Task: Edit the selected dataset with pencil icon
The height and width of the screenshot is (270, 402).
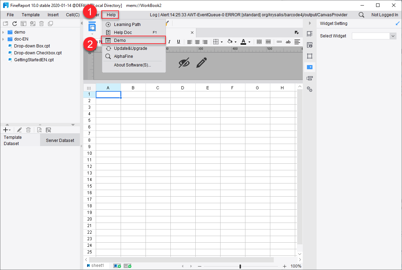Action: click(19, 129)
